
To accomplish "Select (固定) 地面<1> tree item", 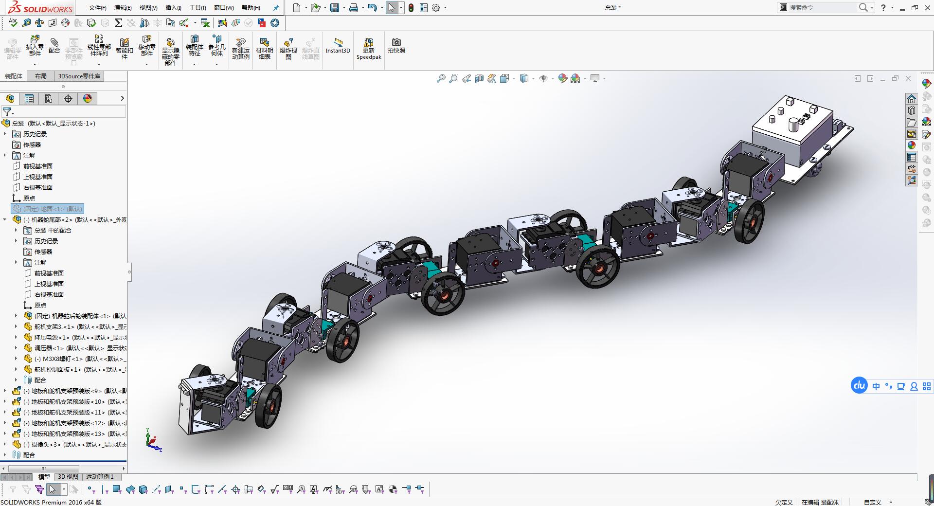I will [x=48, y=209].
